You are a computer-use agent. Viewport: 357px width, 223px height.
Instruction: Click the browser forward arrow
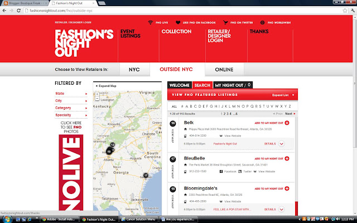click(11, 11)
